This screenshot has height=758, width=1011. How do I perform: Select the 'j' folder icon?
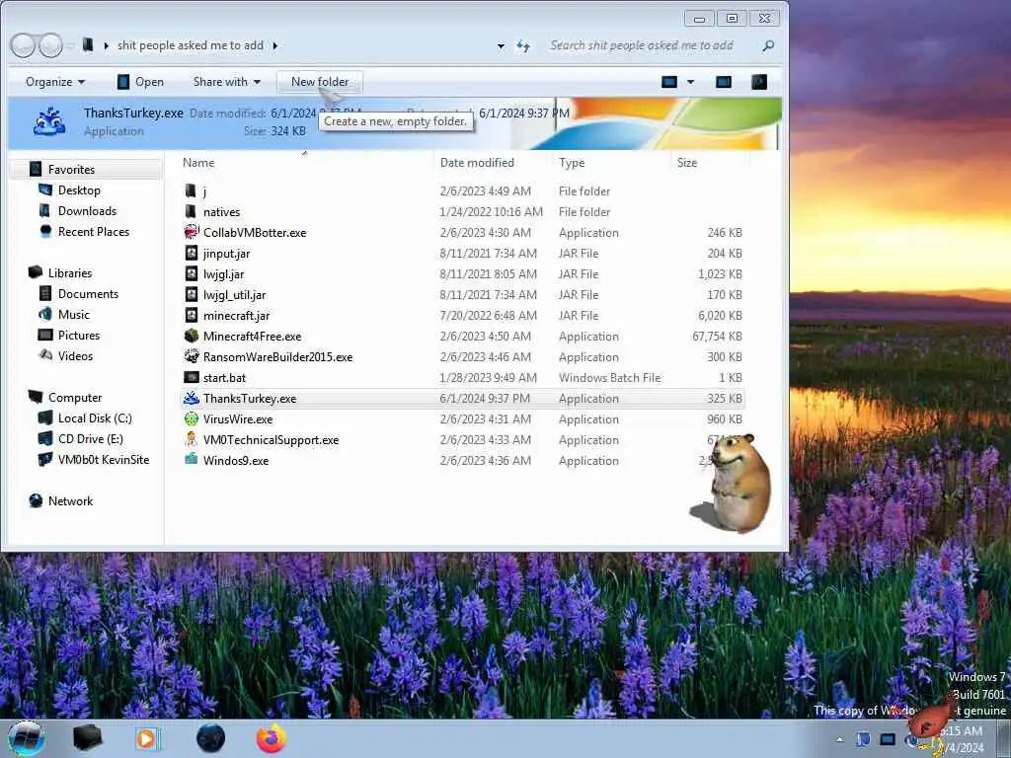coord(191,190)
